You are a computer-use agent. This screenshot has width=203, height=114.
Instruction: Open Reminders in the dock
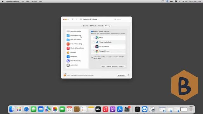[x=84, y=109]
